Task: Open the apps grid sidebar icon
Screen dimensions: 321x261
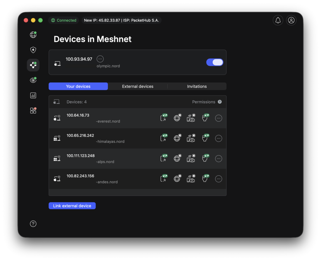Action: (x=33, y=111)
